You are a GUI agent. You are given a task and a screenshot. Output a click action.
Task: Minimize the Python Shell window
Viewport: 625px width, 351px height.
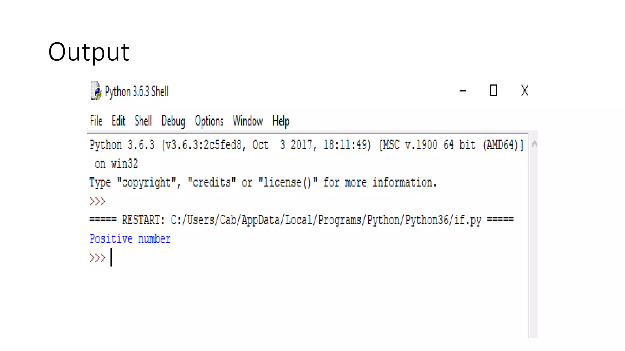[463, 91]
